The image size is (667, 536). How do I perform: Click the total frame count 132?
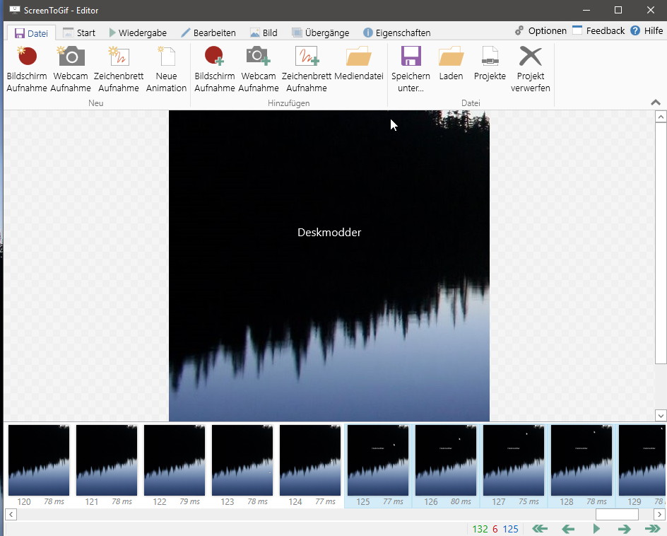coord(480,529)
